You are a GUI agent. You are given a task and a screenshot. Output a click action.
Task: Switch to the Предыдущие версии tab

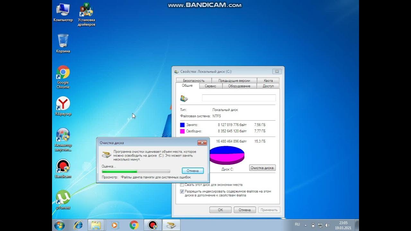pos(234,81)
